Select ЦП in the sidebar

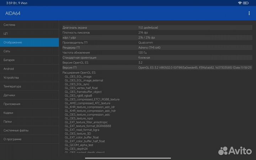[x=30, y=34]
